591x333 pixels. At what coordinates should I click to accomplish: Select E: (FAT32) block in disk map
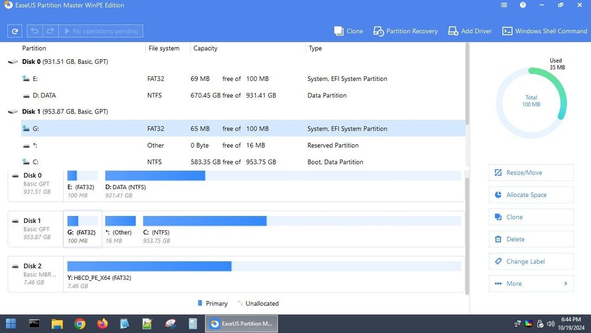(82, 185)
